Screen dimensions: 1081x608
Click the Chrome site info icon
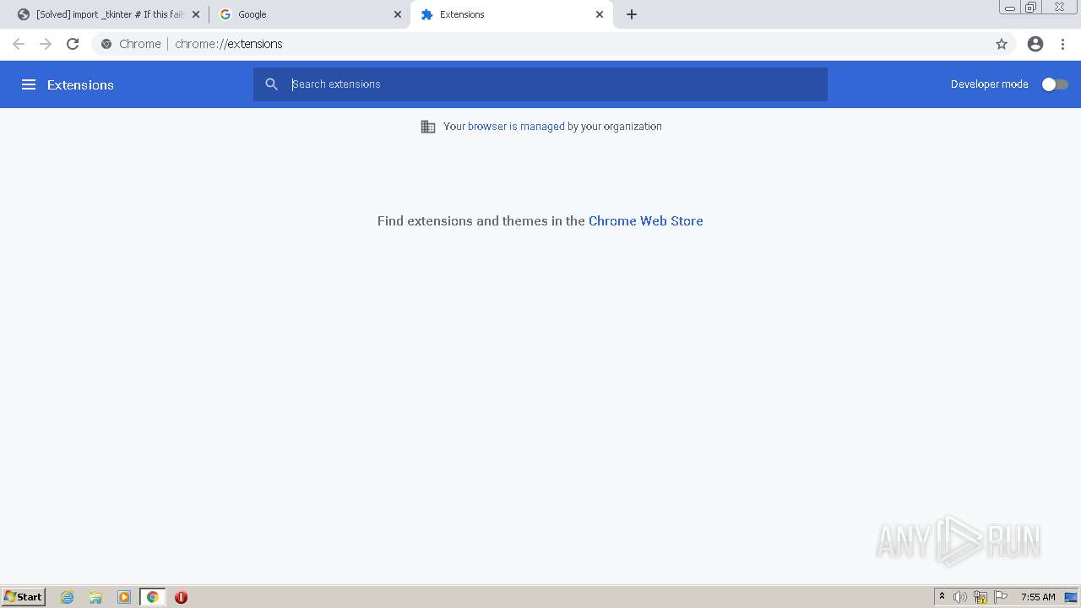(x=106, y=44)
